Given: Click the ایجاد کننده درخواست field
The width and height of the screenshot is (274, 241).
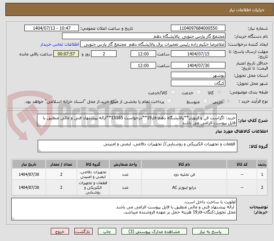Looking at the screenshot, I should tap(153, 44).
